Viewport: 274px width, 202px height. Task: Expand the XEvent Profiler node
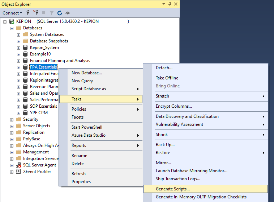(12, 172)
